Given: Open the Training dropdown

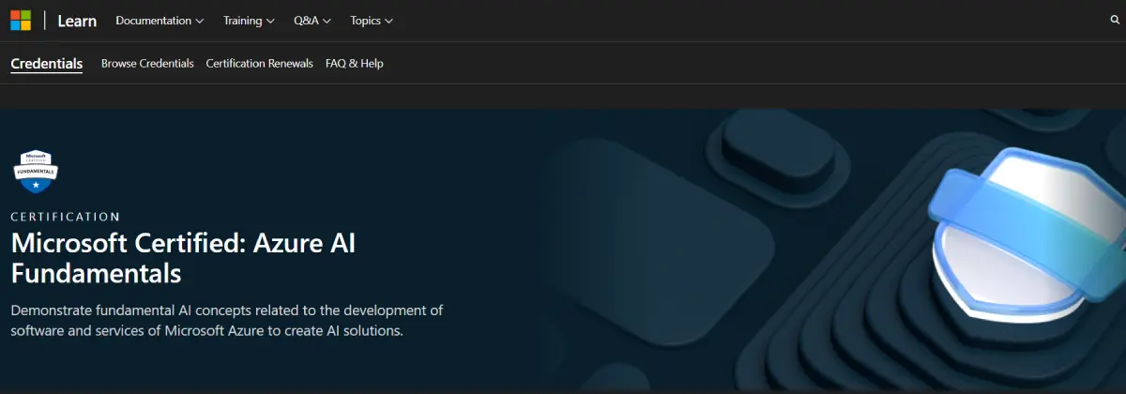Looking at the screenshot, I should pos(249,21).
